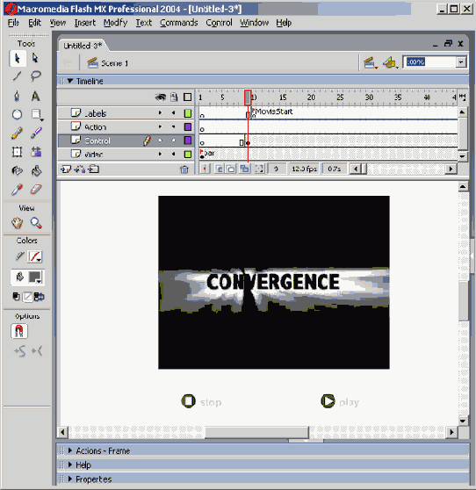This screenshot has height=490, width=476.
Task: Open the Modify menu
Action: [115, 23]
